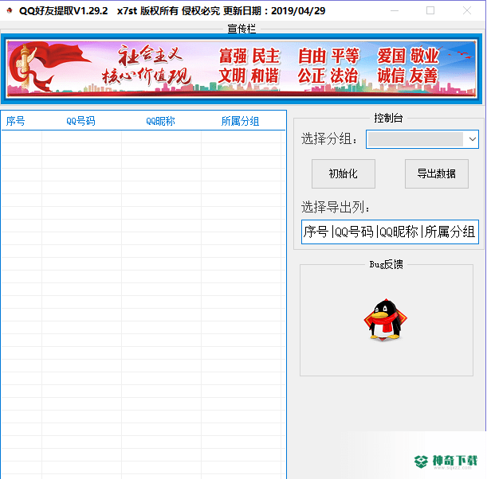Click the QQ昵称 column header
The height and width of the screenshot is (479, 487).
161,121
